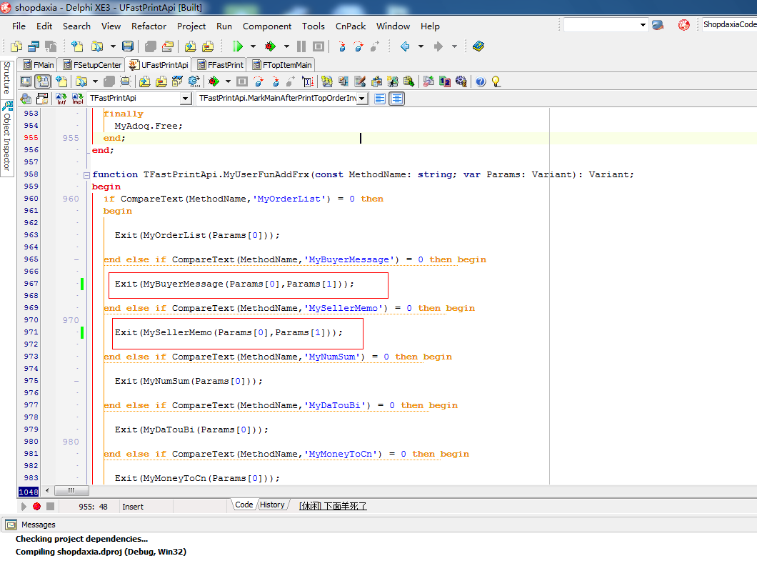757x561 pixels.
Task: Click the blue Back navigation arrow
Action: (x=405, y=46)
